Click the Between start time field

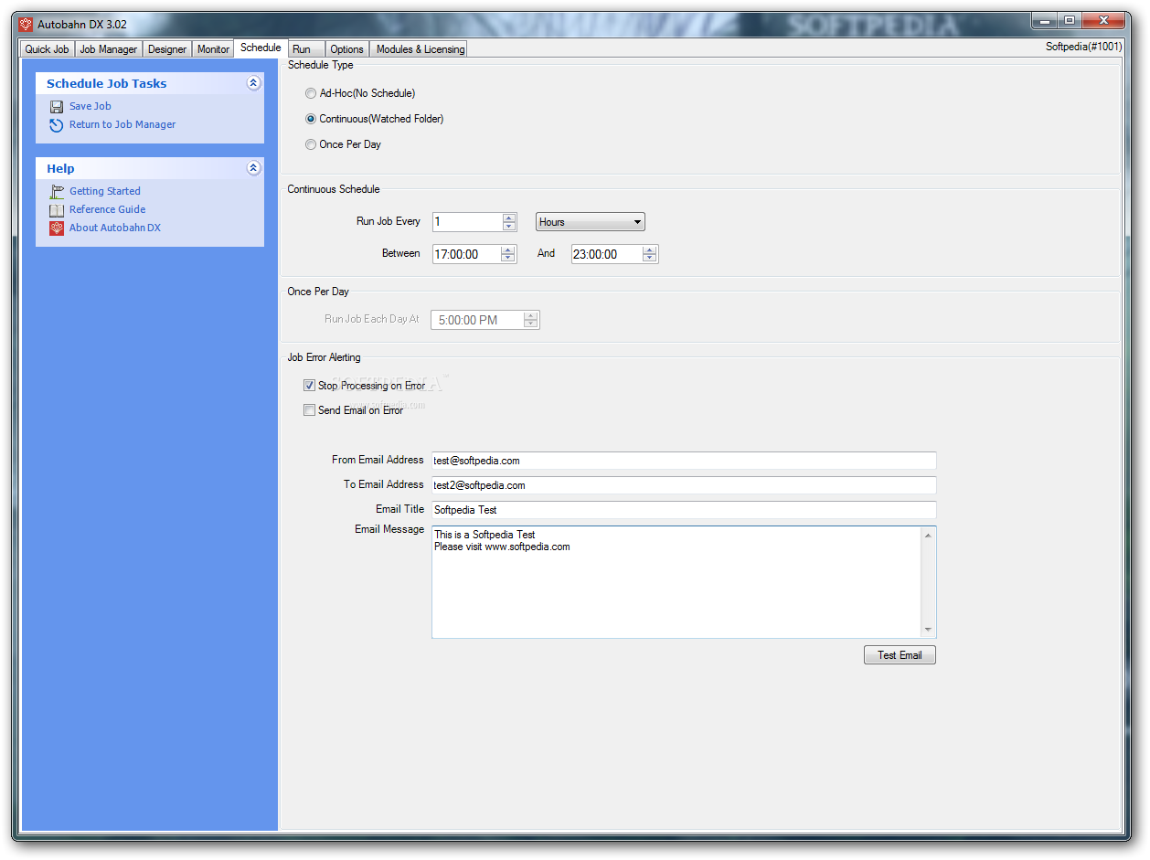466,254
